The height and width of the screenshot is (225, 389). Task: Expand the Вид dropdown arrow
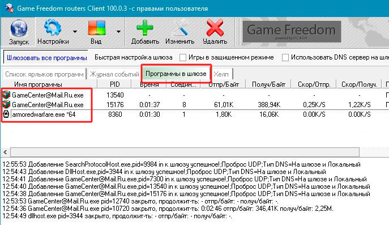tap(118, 32)
